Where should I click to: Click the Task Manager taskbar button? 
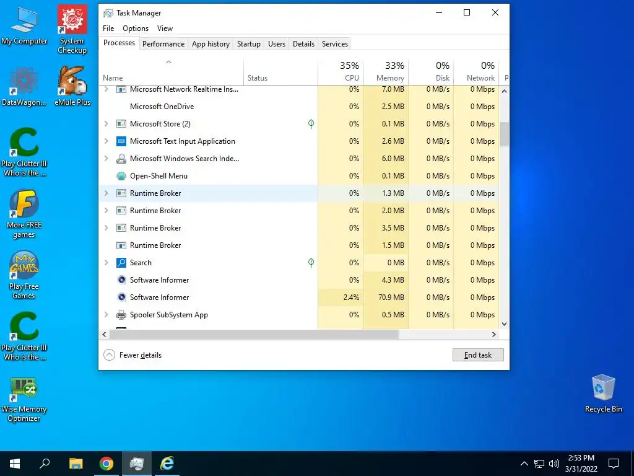pos(137,464)
